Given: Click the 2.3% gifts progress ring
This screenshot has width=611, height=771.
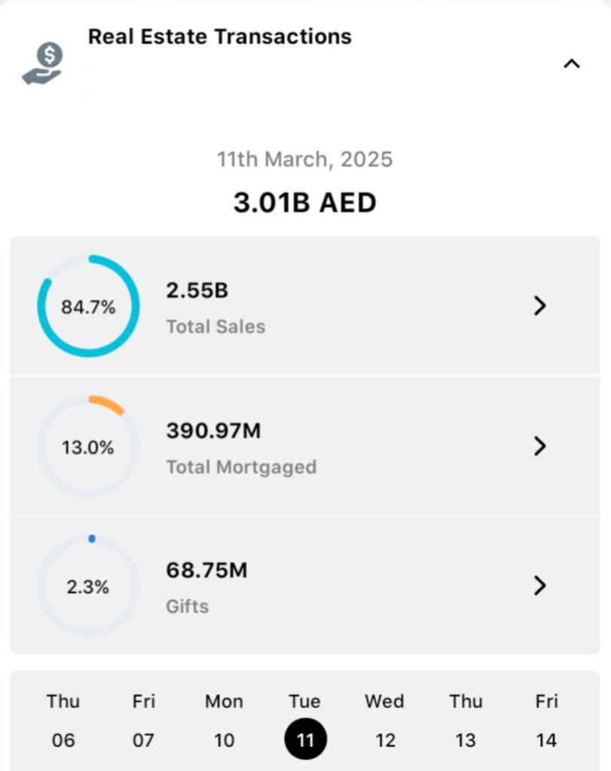Looking at the screenshot, I should tap(88, 586).
